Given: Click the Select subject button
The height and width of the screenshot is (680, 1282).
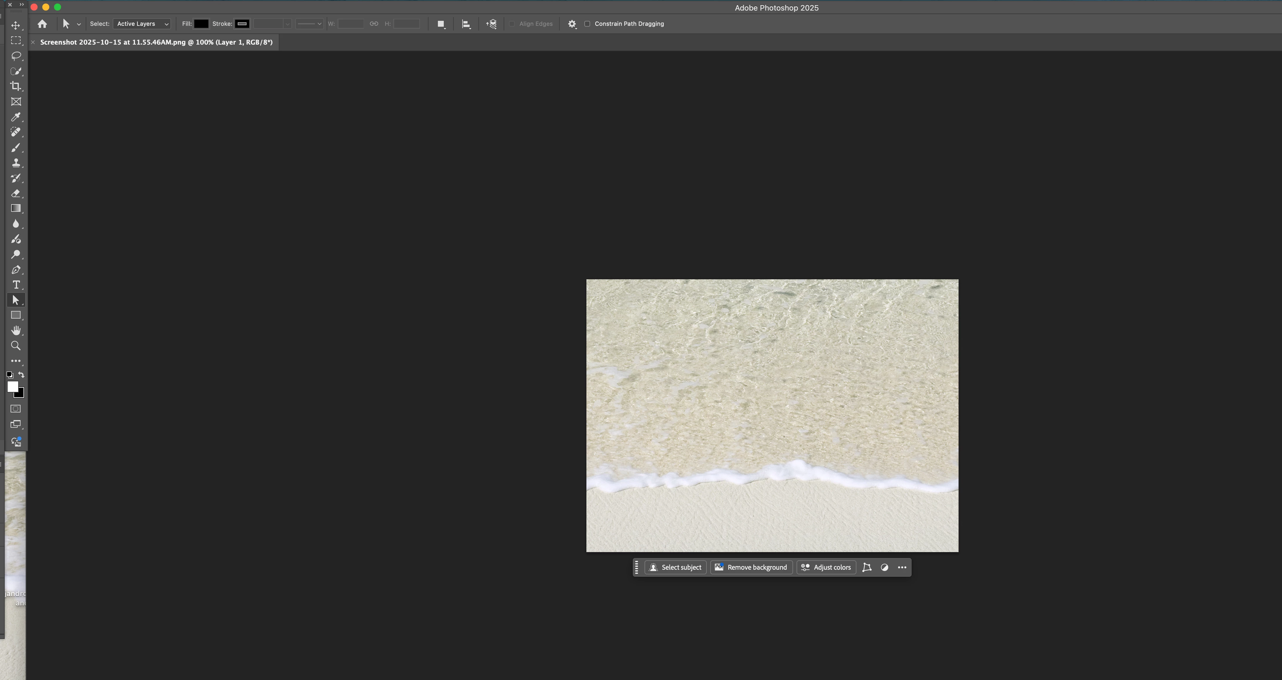Looking at the screenshot, I should tap(675, 567).
